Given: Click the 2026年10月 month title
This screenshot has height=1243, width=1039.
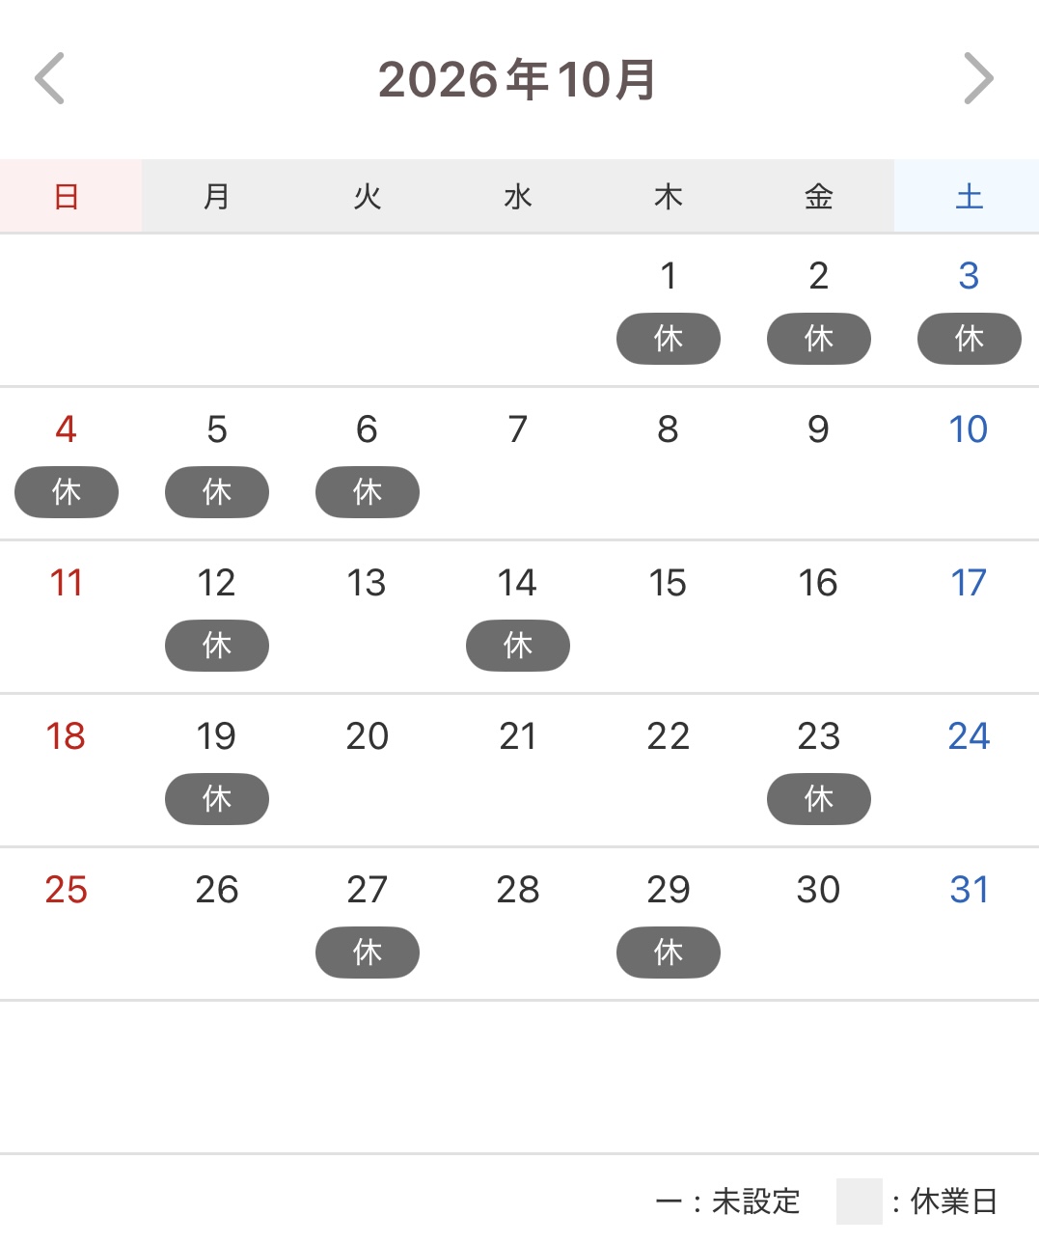Looking at the screenshot, I should 518,79.
